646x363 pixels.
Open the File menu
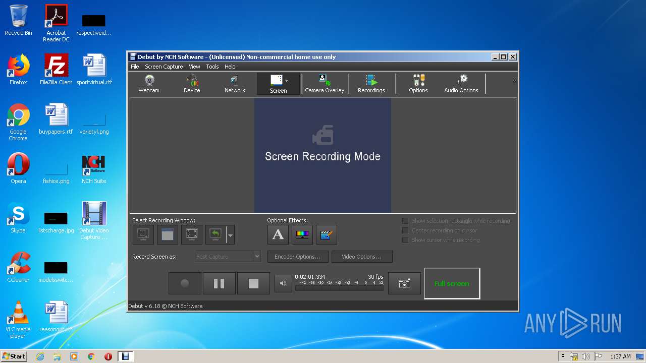(x=135, y=67)
